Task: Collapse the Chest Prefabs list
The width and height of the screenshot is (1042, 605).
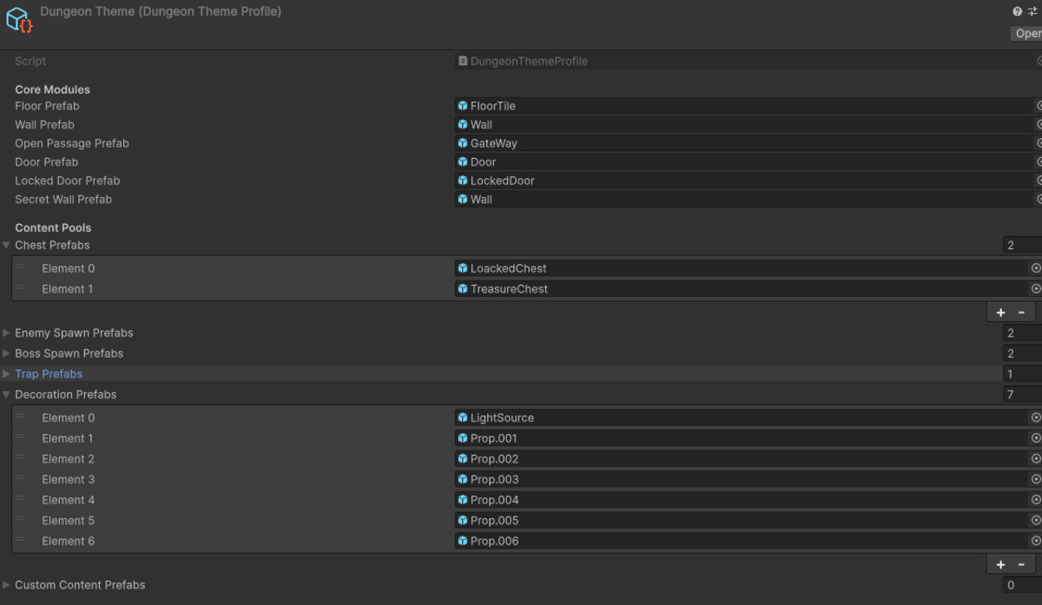Action: point(6,246)
